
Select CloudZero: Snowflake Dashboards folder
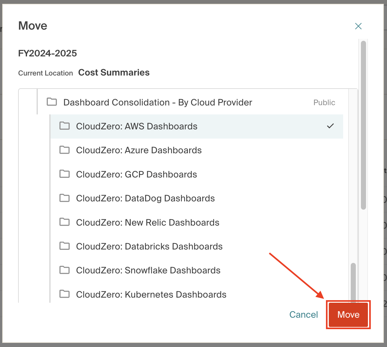pyautogui.click(x=197, y=271)
